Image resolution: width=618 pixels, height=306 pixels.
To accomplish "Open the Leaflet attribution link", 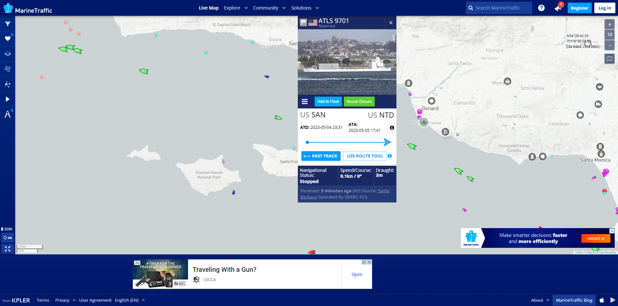I will (x=579, y=252).
